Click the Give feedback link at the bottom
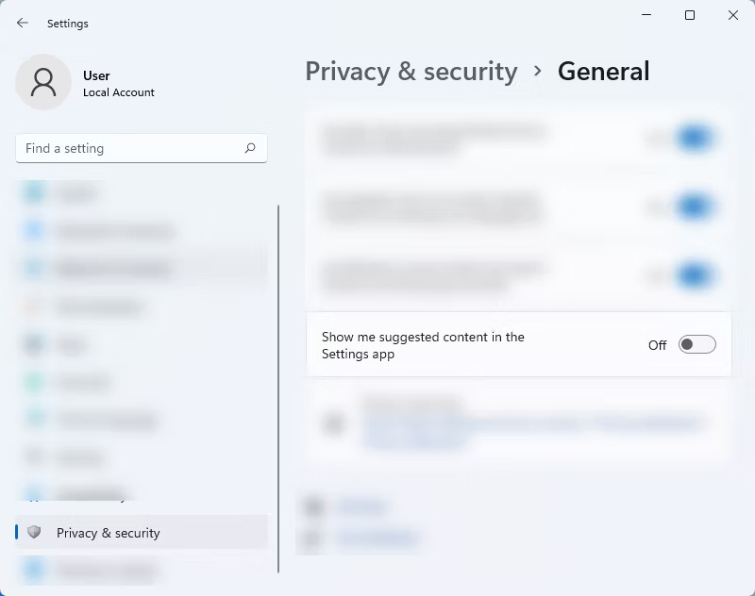 pyautogui.click(x=377, y=538)
